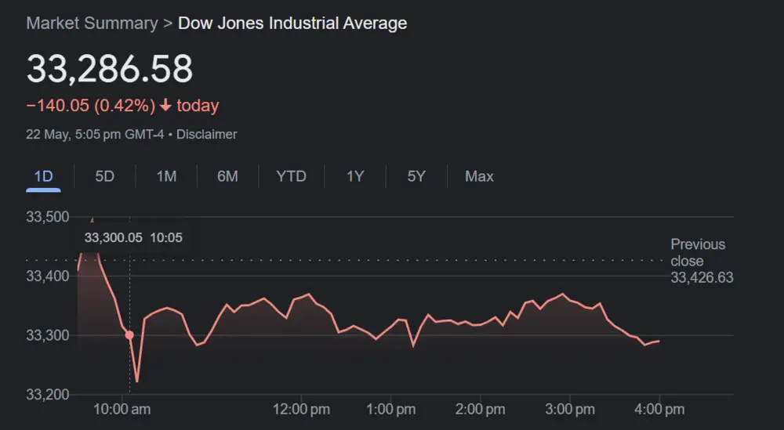Click the red down arrow icon
The image size is (784, 430).
[165, 106]
